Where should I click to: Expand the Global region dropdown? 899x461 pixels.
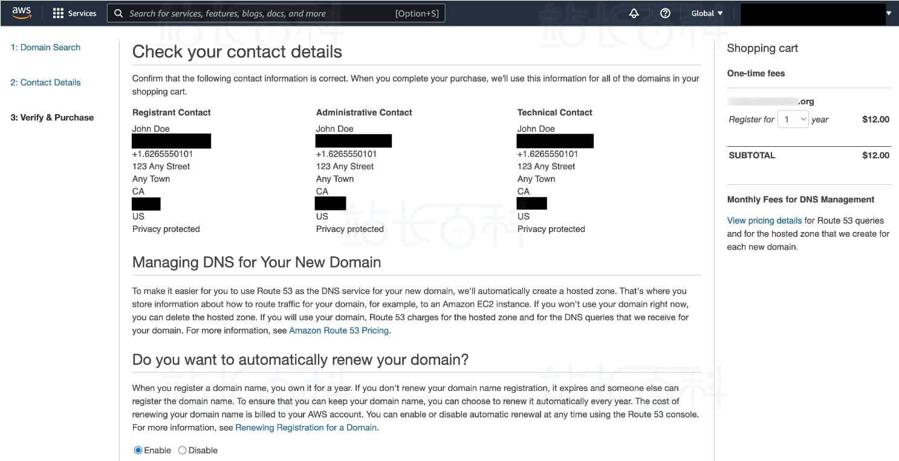(707, 13)
